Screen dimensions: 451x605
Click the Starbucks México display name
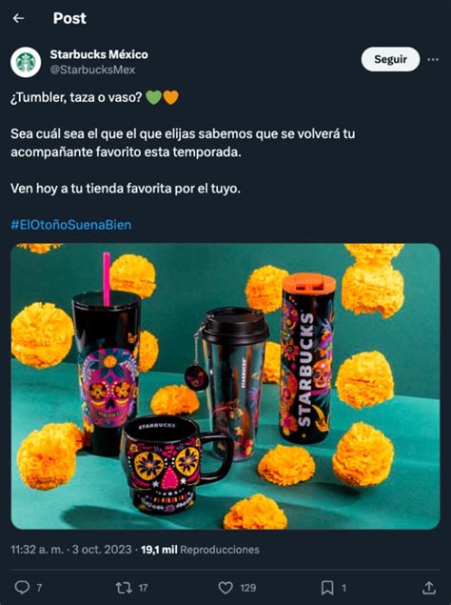(x=99, y=54)
